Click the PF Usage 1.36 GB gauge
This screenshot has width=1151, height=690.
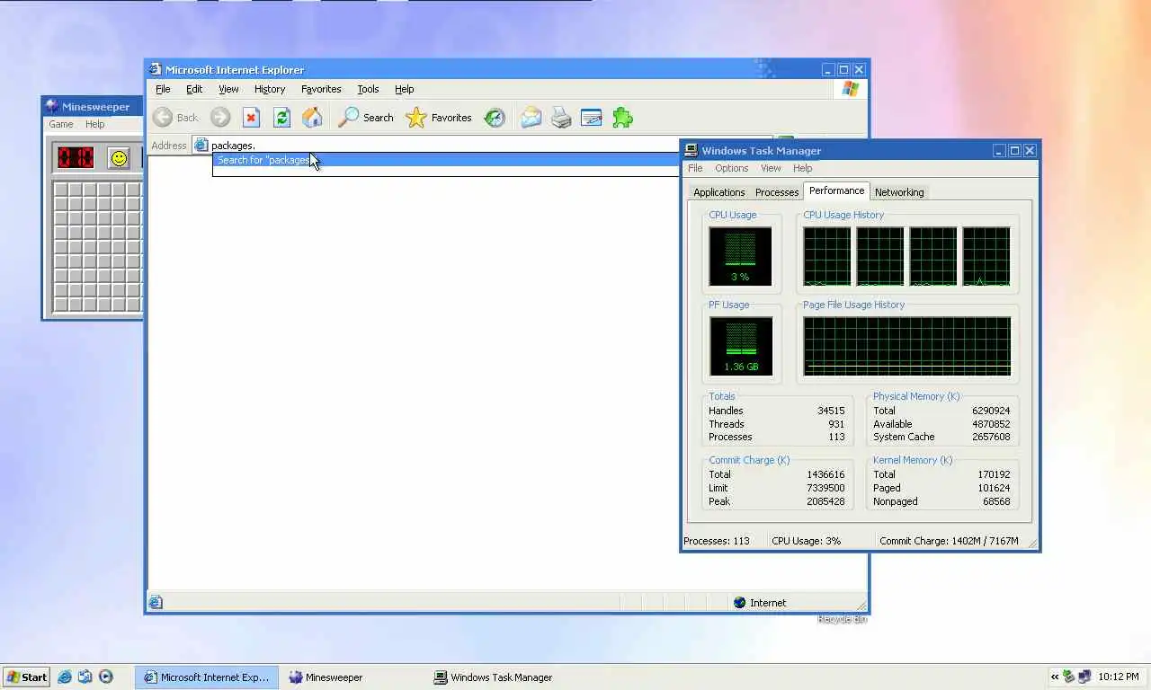pyautogui.click(x=740, y=346)
